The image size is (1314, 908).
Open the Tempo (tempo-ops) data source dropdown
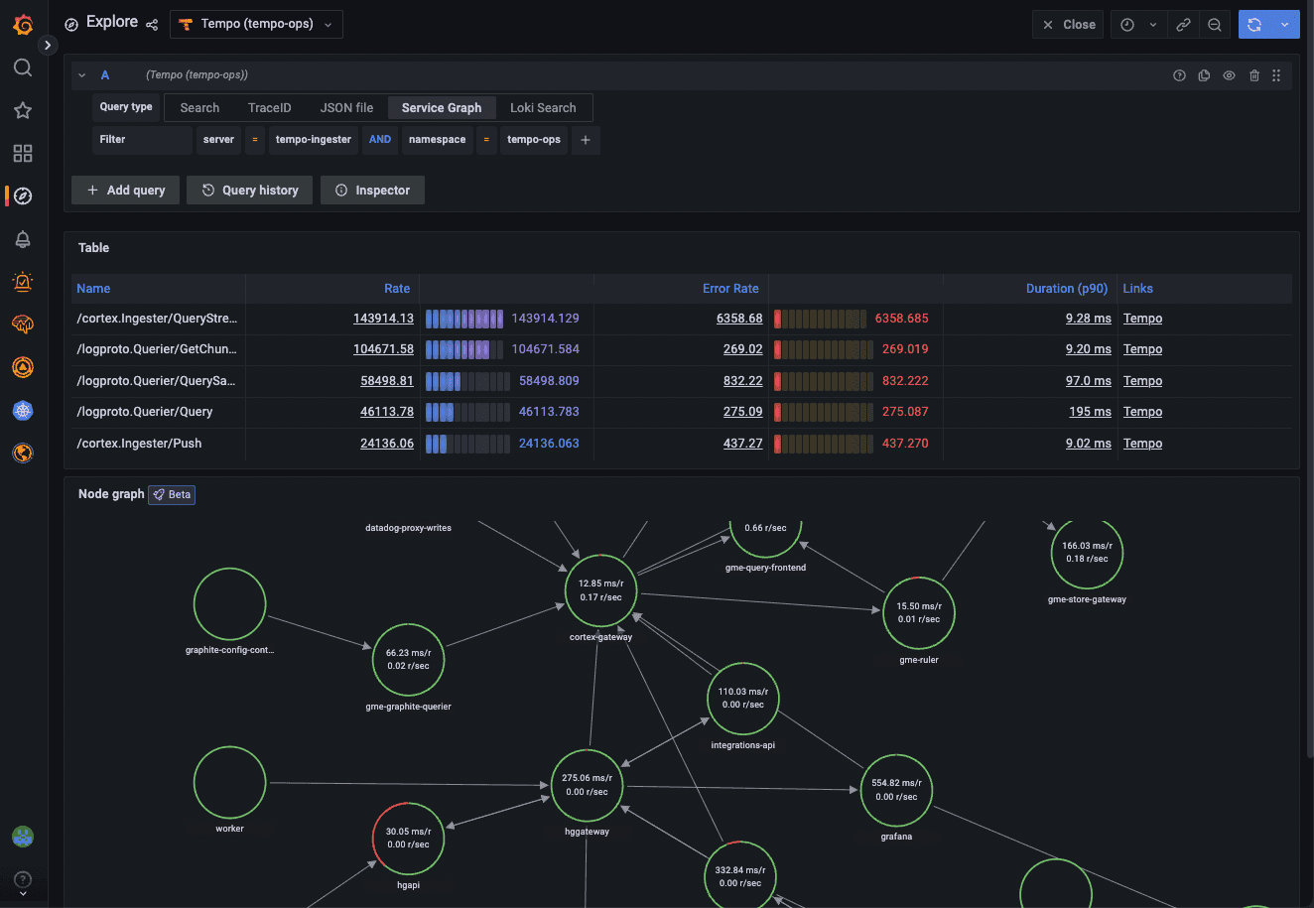point(255,24)
